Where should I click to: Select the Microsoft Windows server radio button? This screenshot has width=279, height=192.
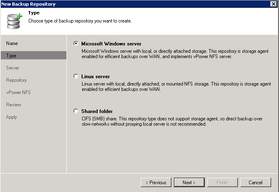[x=76, y=43]
